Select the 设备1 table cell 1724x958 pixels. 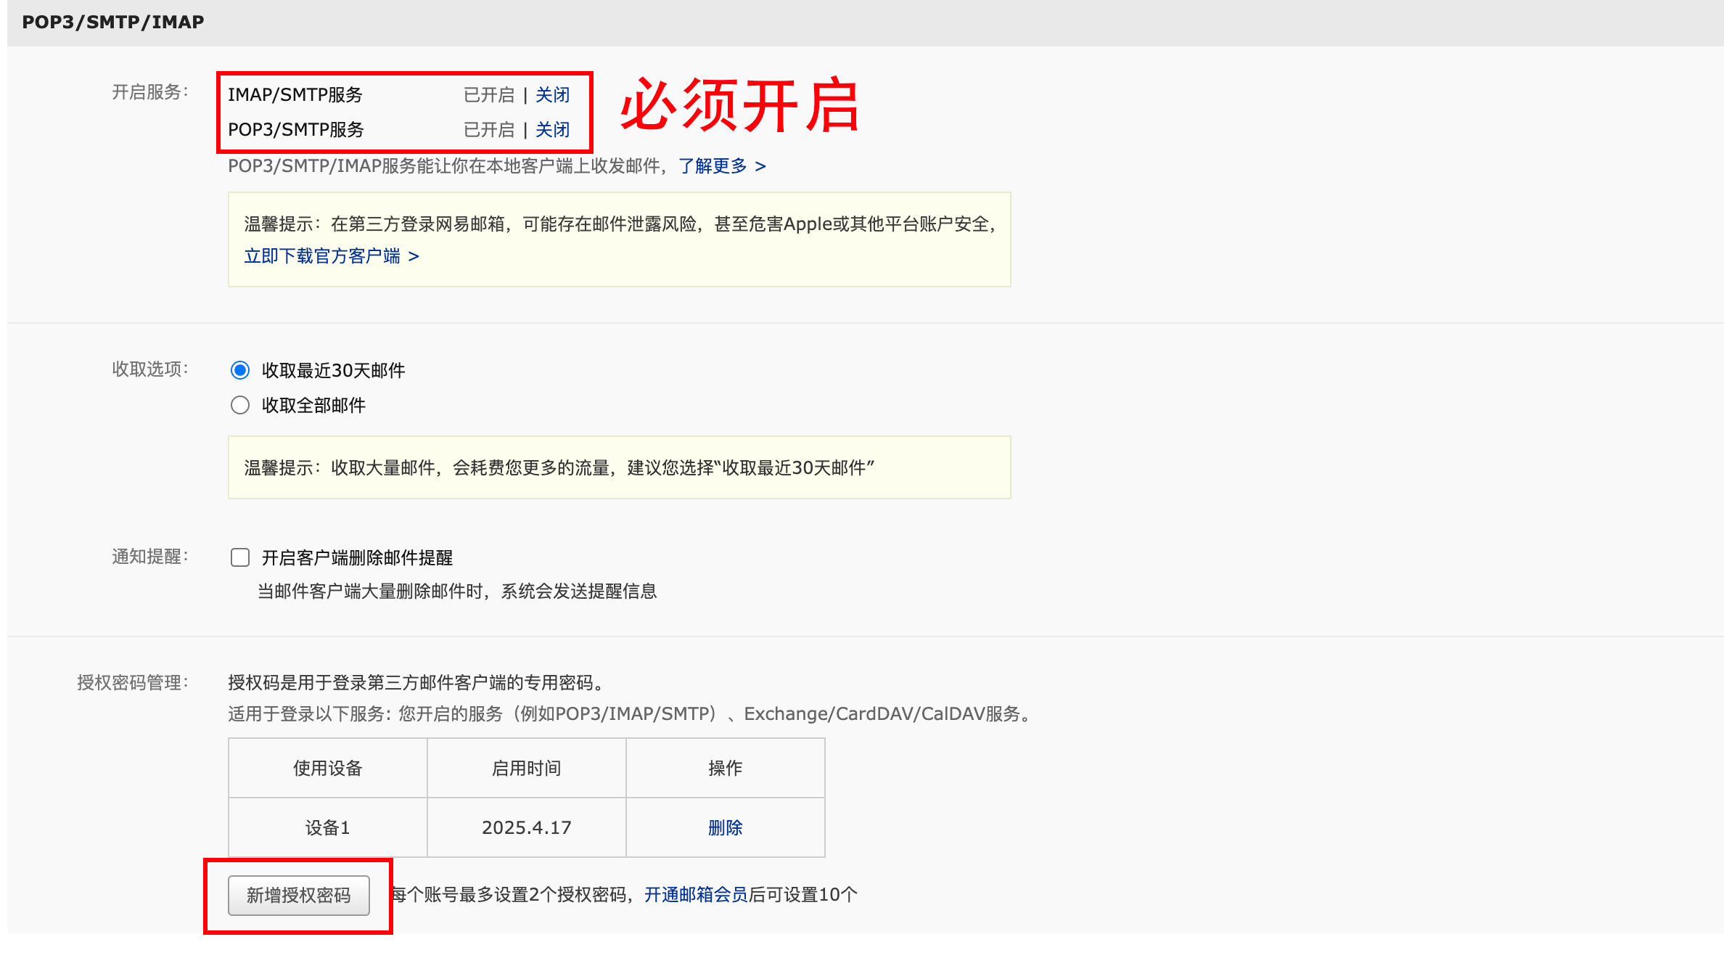tap(327, 827)
